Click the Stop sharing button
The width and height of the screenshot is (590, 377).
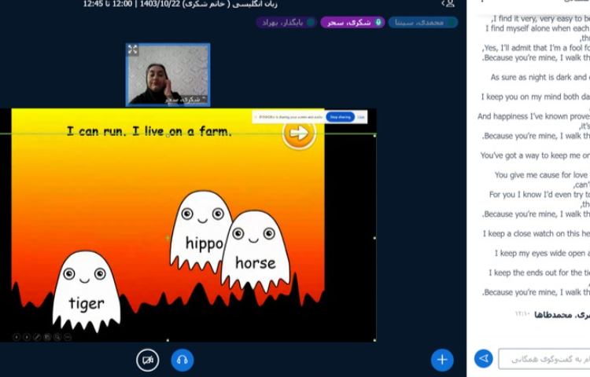(x=340, y=117)
